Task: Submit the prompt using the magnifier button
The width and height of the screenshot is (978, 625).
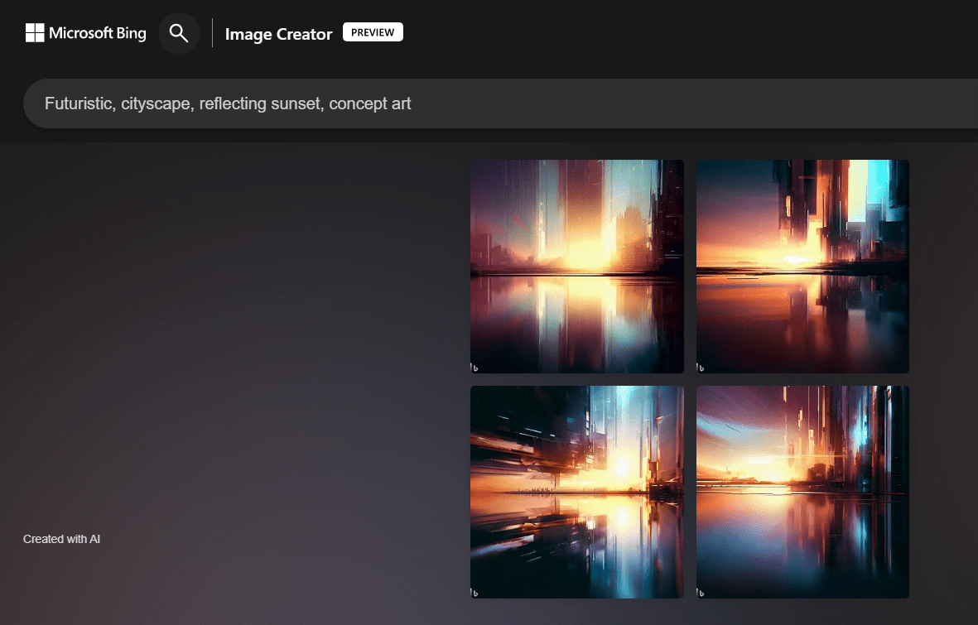Action: coord(179,33)
